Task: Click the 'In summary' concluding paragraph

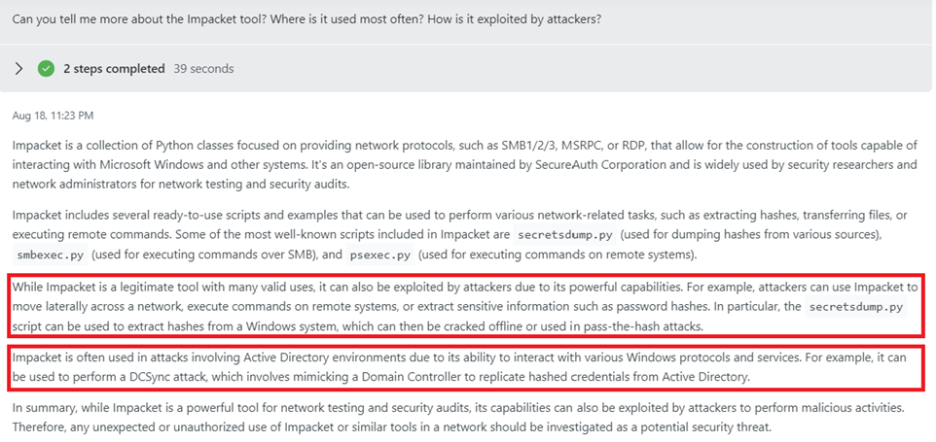Action: [x=459, y=418]
